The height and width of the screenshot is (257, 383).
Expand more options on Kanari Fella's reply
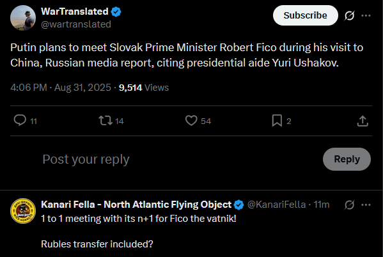(366, 205)
